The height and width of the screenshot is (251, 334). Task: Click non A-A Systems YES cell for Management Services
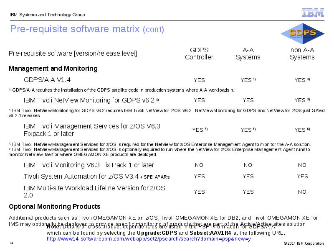[x=302, y=130]
